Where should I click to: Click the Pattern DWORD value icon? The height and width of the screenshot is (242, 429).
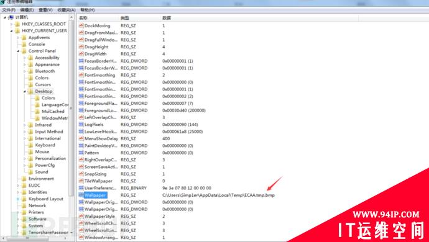[x=81, y=153]
